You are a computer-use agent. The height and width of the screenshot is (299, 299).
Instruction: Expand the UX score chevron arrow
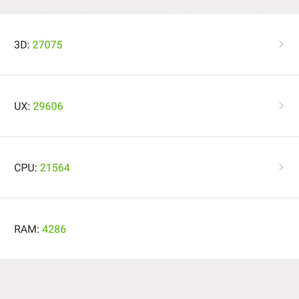(x=281, y=106)
